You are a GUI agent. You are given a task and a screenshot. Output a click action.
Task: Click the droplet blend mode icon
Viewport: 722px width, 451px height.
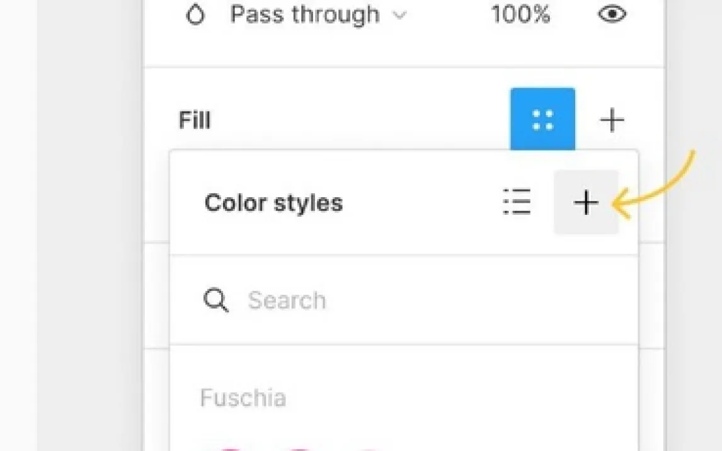point(195,15)
